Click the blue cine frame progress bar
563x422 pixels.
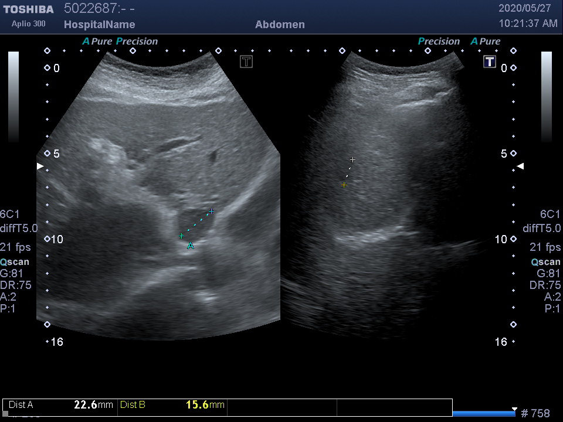[484, 414]
